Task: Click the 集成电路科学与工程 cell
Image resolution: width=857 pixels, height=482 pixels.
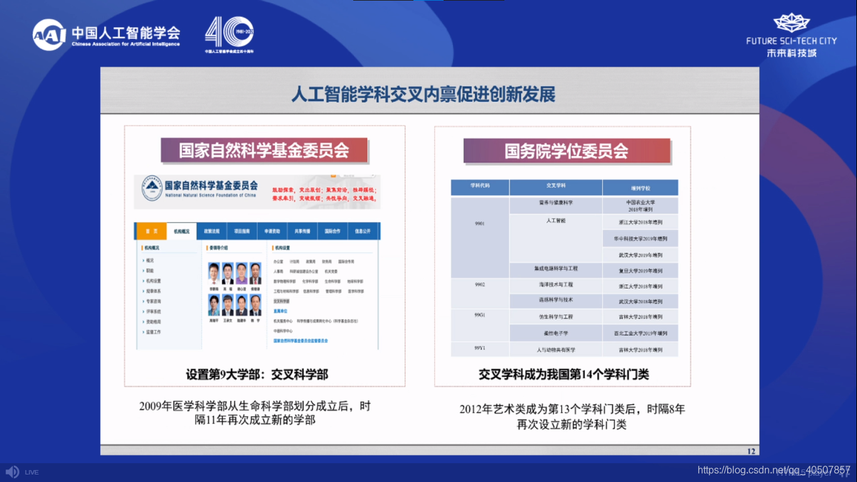Action: [x=556, y=270]
